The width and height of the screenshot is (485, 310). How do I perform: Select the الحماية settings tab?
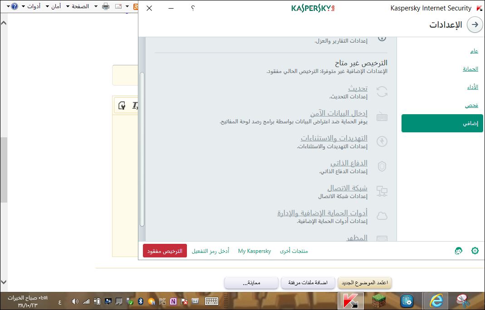pyautogui.click(x=470, y=69)
